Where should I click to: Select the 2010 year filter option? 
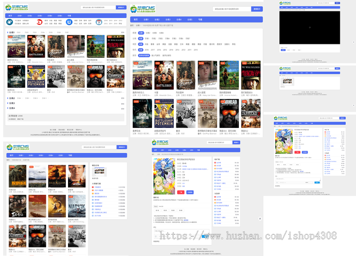(x=196, y=50)
